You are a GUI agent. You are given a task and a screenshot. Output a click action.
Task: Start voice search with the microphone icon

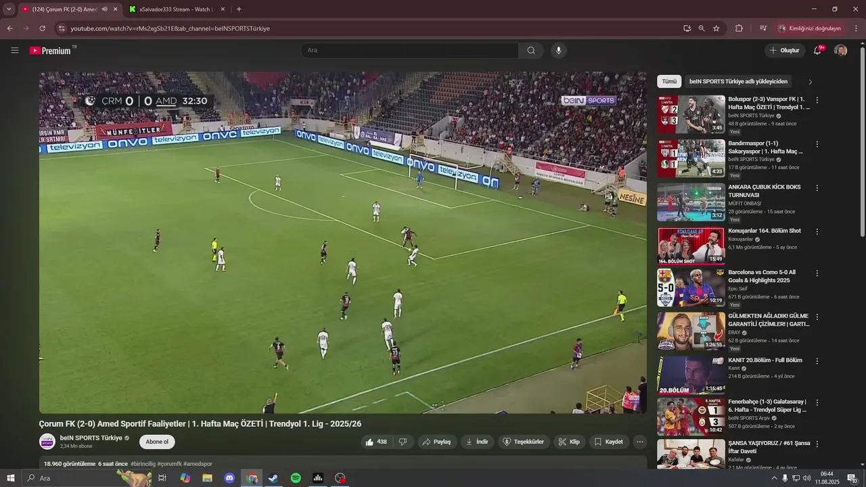[558, 50]
